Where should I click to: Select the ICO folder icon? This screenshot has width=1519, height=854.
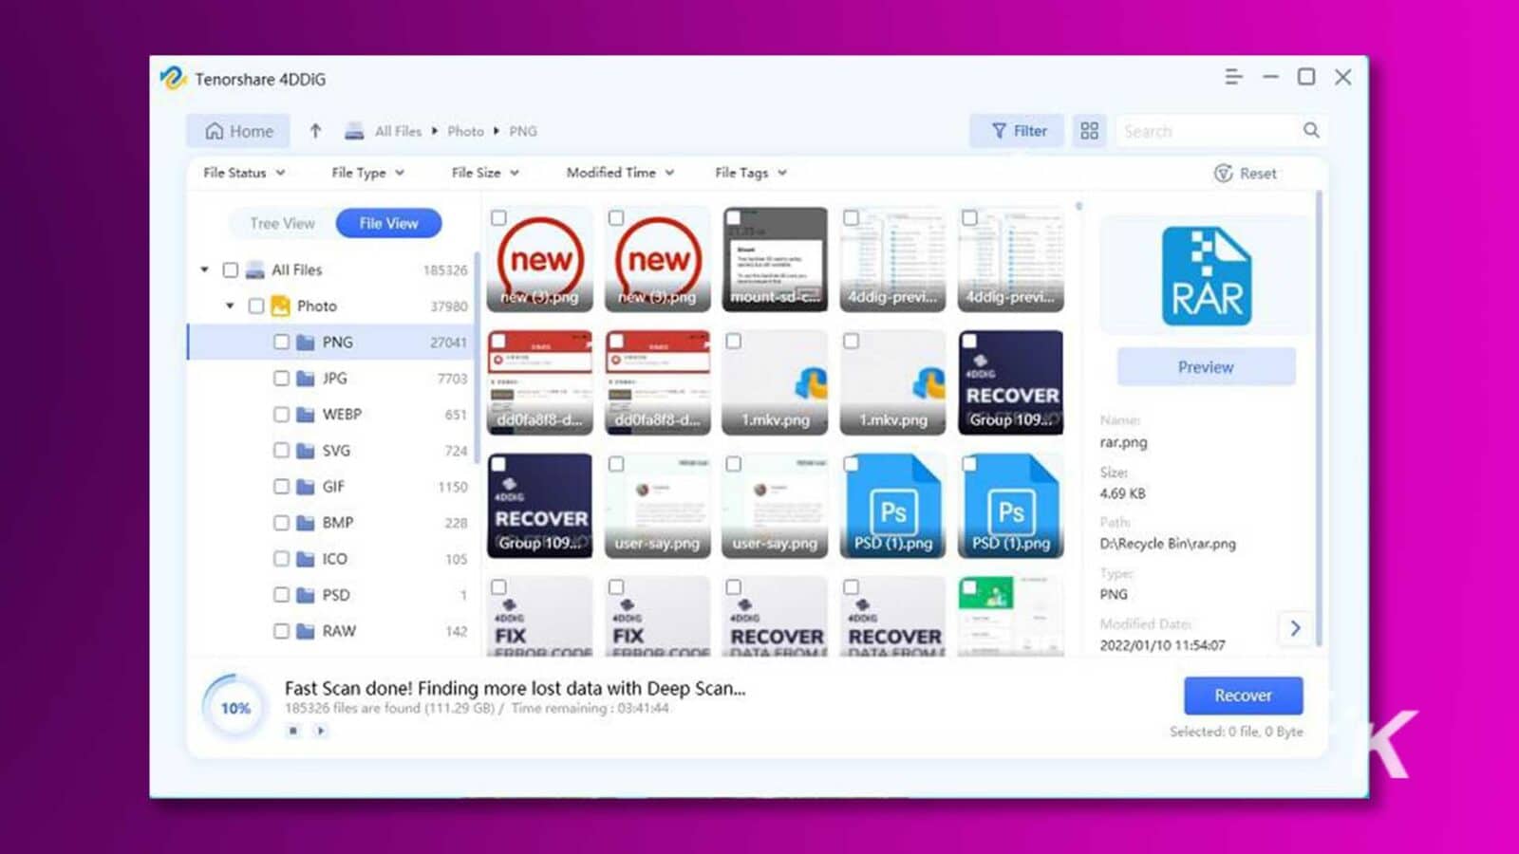pos(305,559)
